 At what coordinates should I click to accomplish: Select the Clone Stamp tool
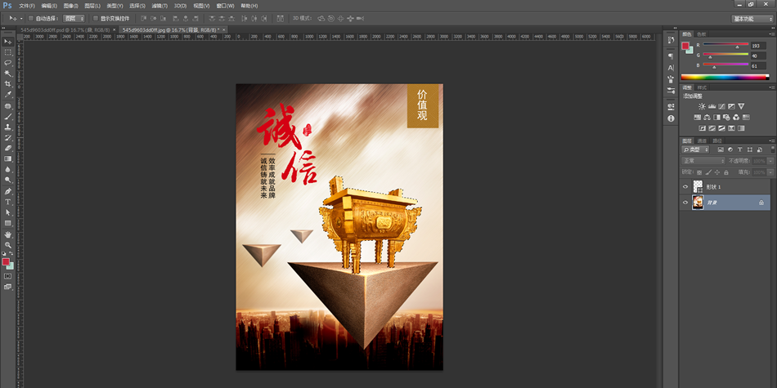8,127
